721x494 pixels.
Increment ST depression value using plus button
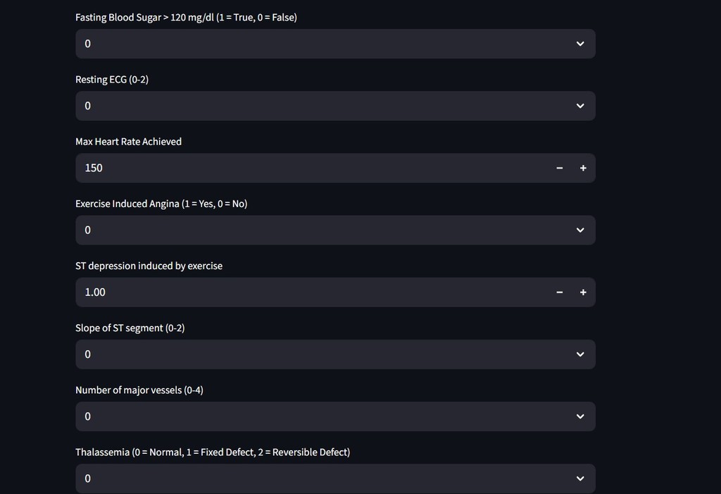click(583, 292)
